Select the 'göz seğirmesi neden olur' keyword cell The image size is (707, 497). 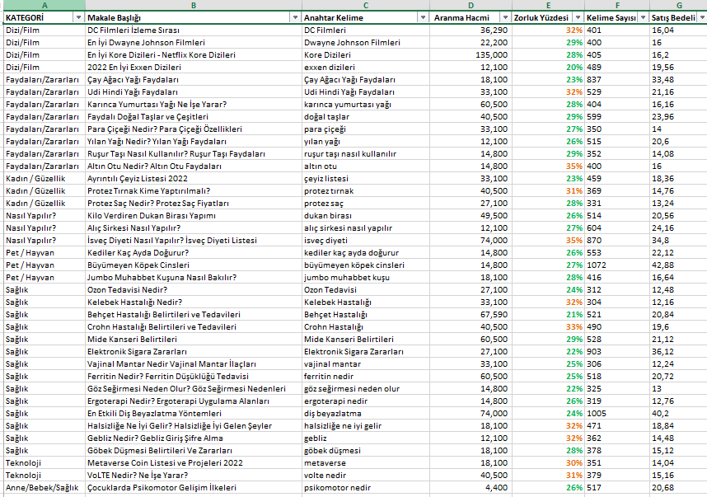point(366,389)
